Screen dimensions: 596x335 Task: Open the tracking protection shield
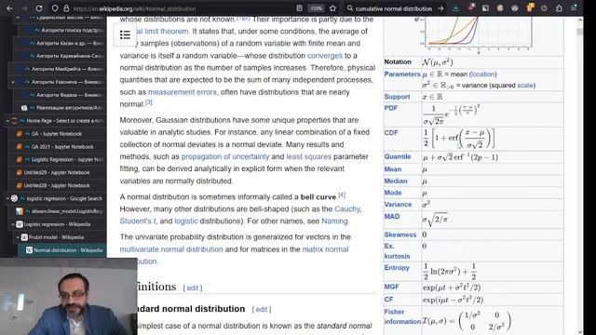pos(55,8)
